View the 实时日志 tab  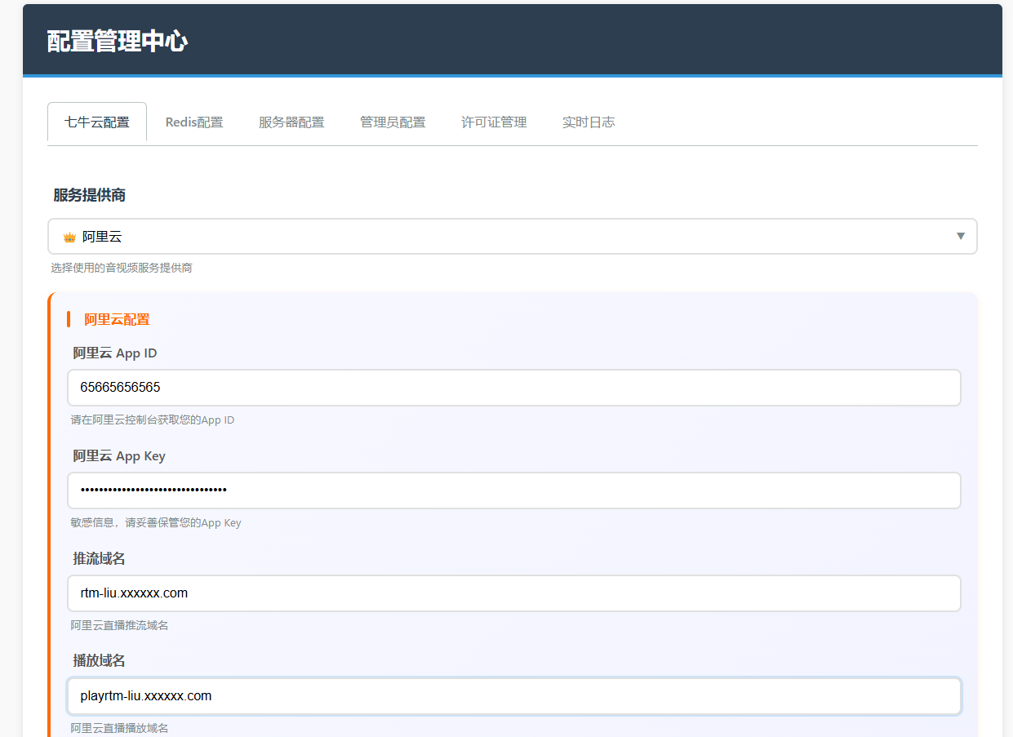[x=589, y=122]
